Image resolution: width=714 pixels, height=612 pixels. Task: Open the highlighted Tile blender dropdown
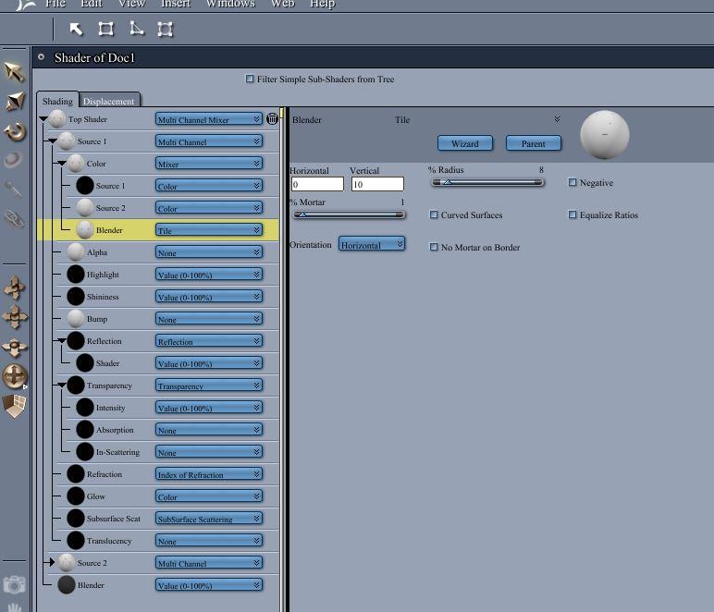[209, 230]
